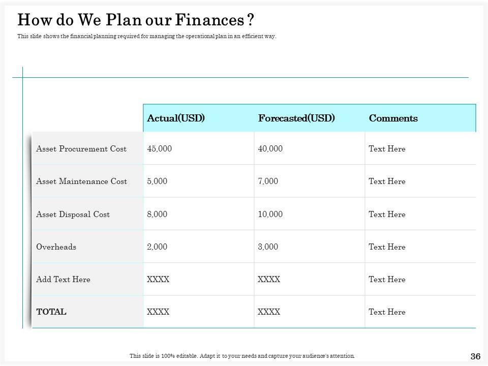
Task: Select 'Text Here' comment in Overheads row
Action: [387, 247]
